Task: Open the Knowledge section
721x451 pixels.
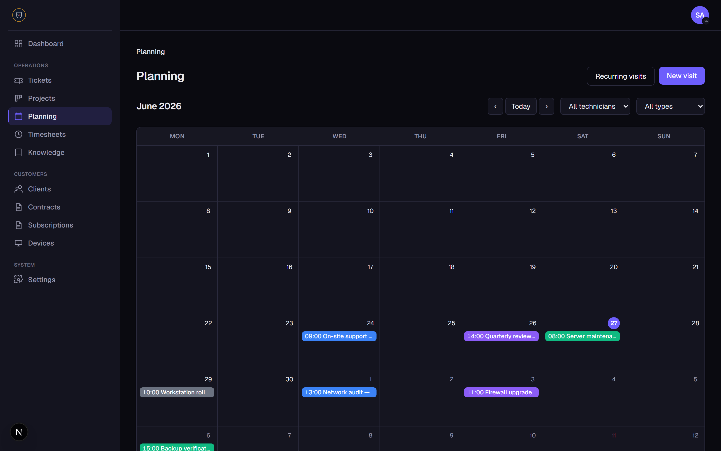Action: point(60,152)
